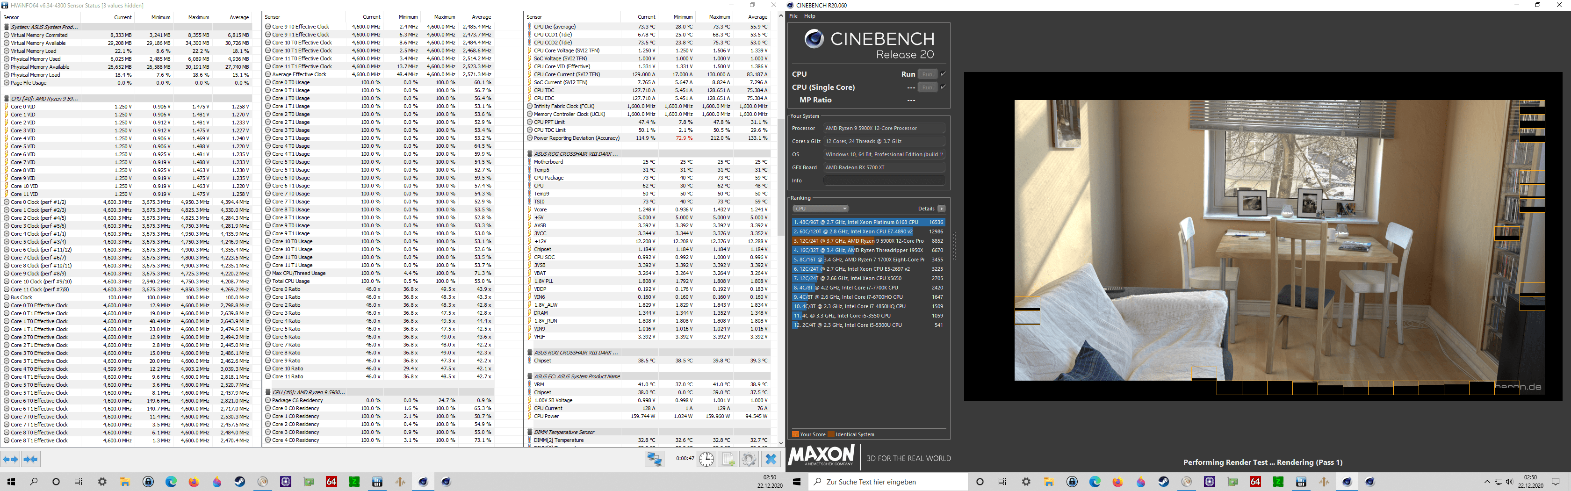This screenshot has height=491, width=1571.
Task: Click HWiNFO shrink-columns button with inward arrows
Action: (x=30, y=459)
